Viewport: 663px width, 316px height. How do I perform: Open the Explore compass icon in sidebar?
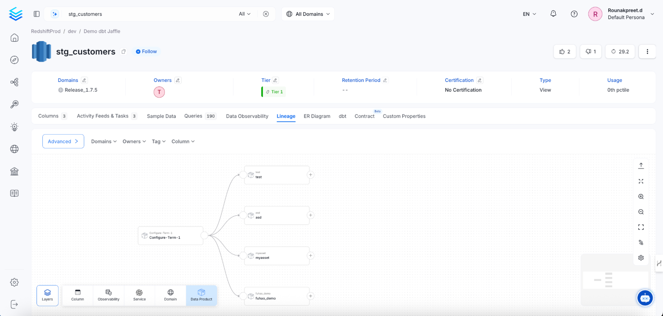(x=15, y=60)
